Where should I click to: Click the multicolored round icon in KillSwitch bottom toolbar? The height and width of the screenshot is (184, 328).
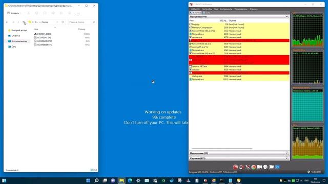coord(253,167)
